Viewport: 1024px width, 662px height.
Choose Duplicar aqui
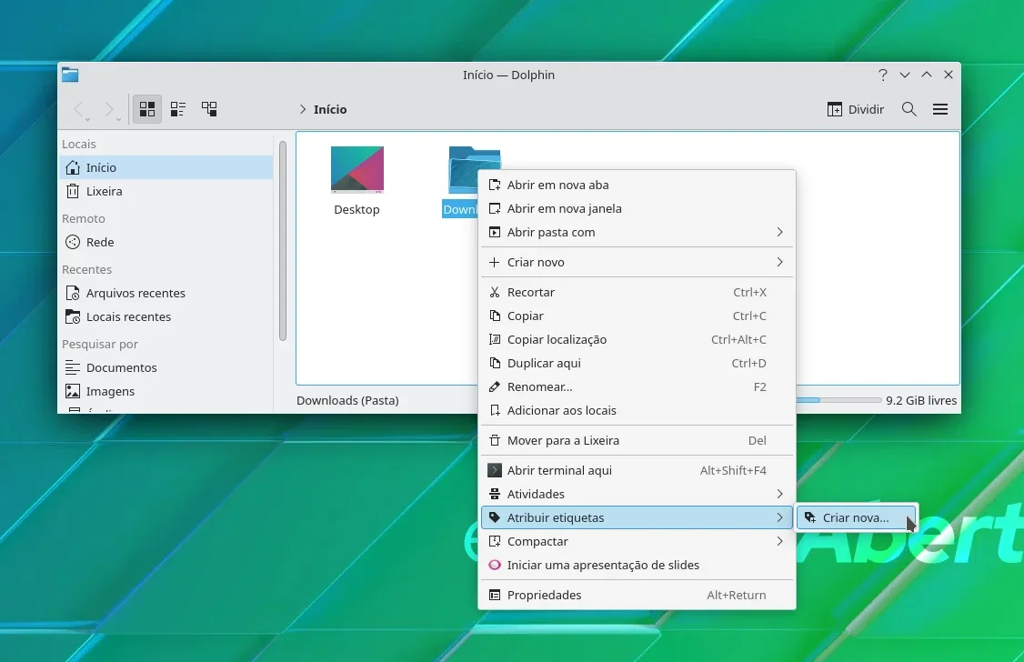point(637,362)
